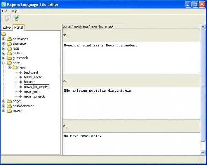The image size is (207, 165).
Task: Select the news_zurueck entry
Action: point(34,96)
